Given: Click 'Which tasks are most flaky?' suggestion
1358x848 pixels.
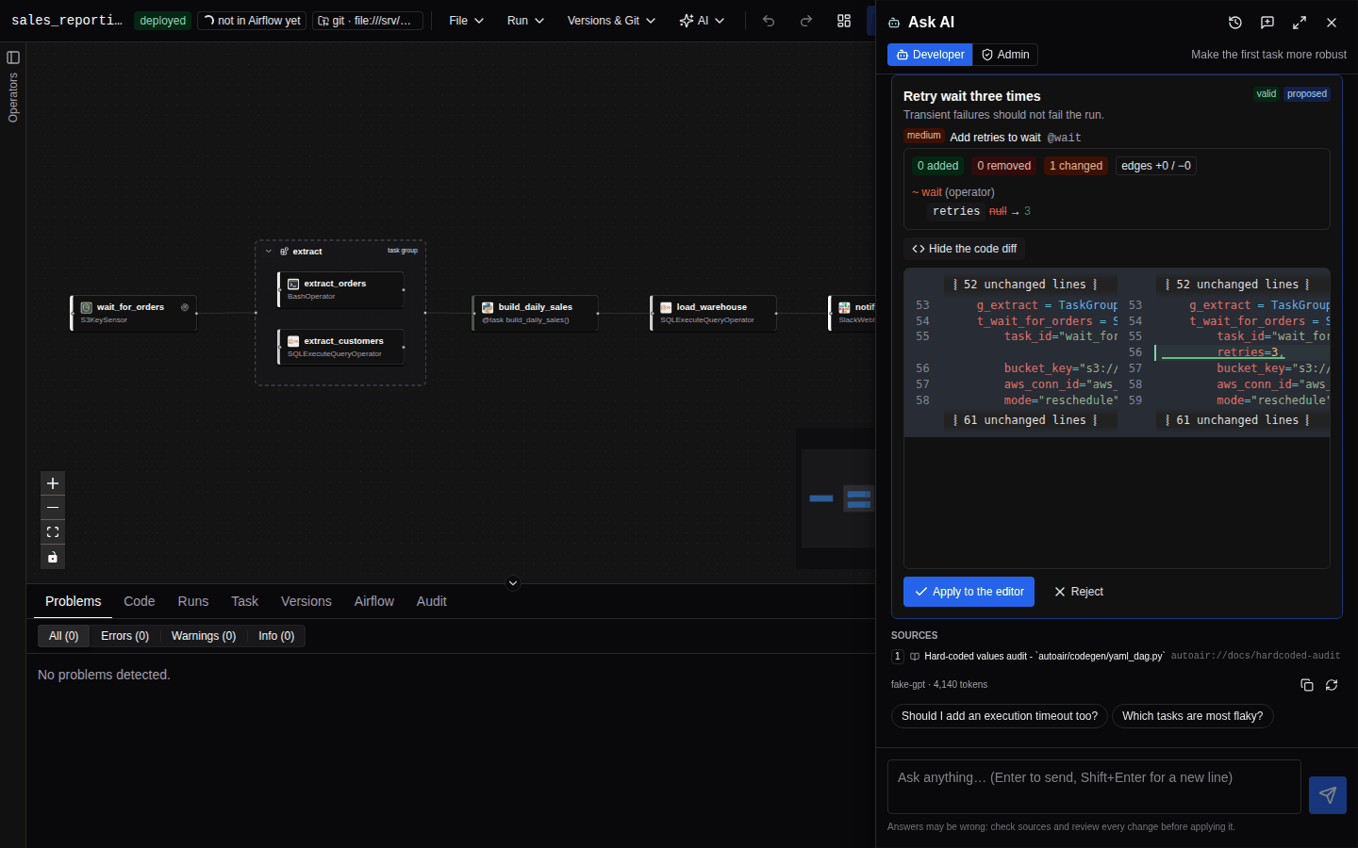Looking at the screenshot, I should pyautogui.click(x=1193, y=716).
